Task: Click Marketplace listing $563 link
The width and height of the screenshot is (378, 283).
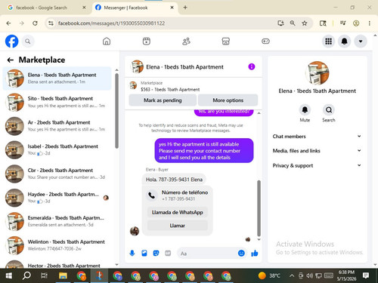Action: tap(170, 89)
